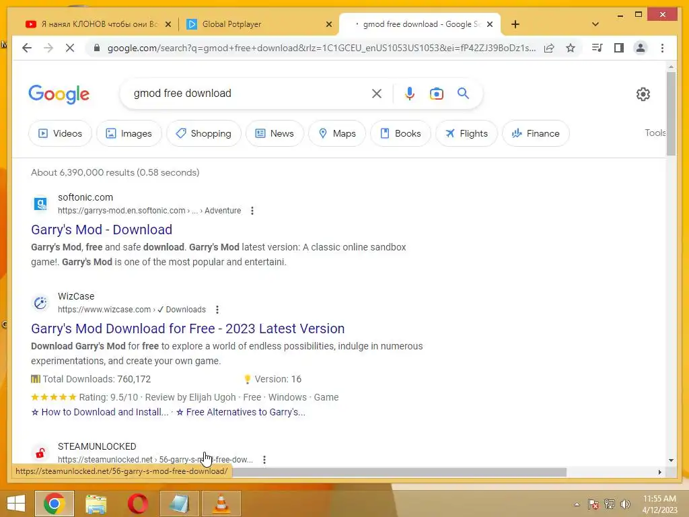This screenshot has width=689, height=517.
Task: Open more options for WizCase result
Action: pos(217,310)
